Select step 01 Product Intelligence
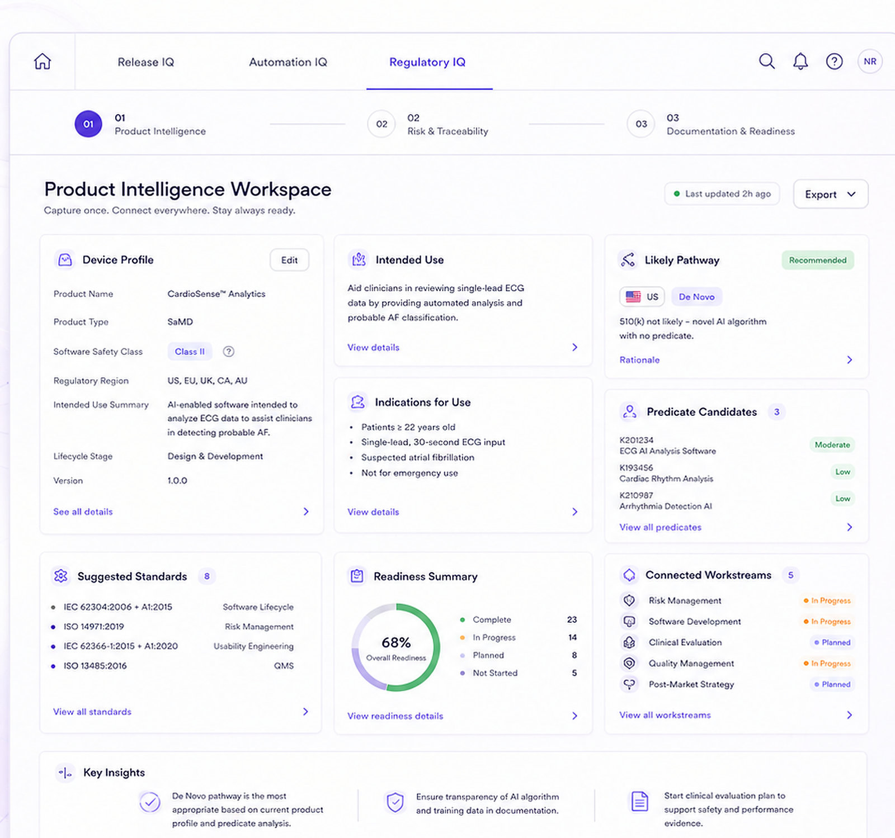The height and width of the screenshot is (838, 895). click(140, 124)
